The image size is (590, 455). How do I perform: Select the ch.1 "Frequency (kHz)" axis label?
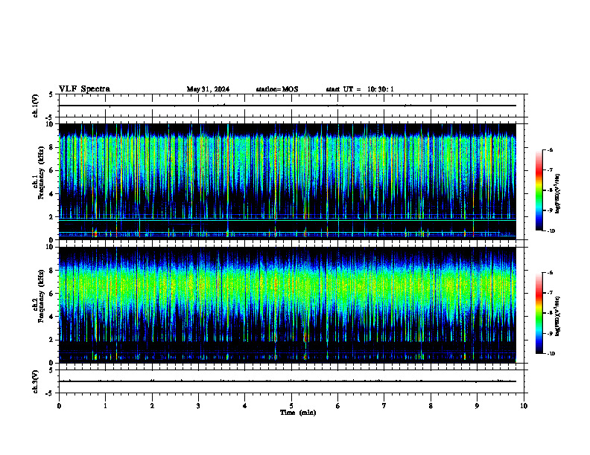coord(41,172)
